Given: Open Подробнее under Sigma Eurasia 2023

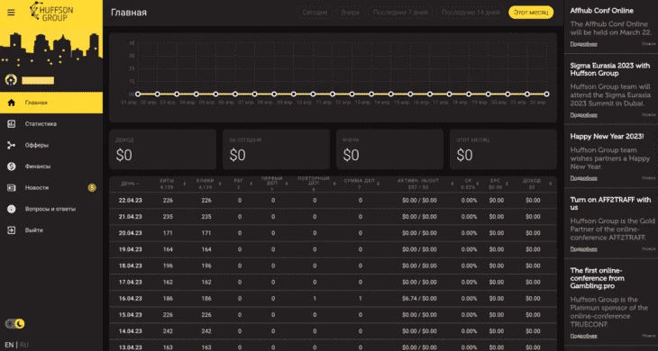Looking at the screenshot, I should (583, 115).
